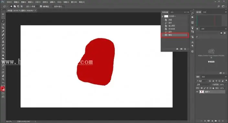Select the History Brush tool

coord(3,45)
